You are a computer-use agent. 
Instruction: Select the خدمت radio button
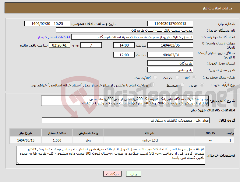(x=177, y=77)
